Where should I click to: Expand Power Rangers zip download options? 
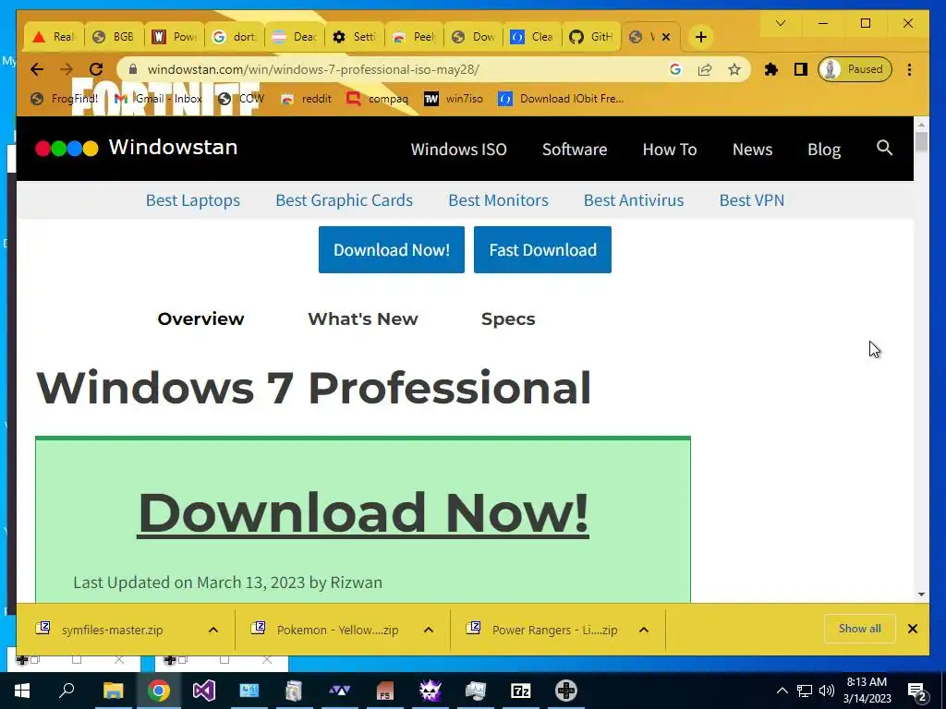click(x=644, y=630)
